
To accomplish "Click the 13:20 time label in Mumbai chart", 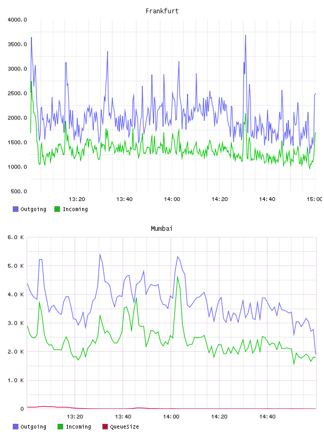I will pos(75,417).
